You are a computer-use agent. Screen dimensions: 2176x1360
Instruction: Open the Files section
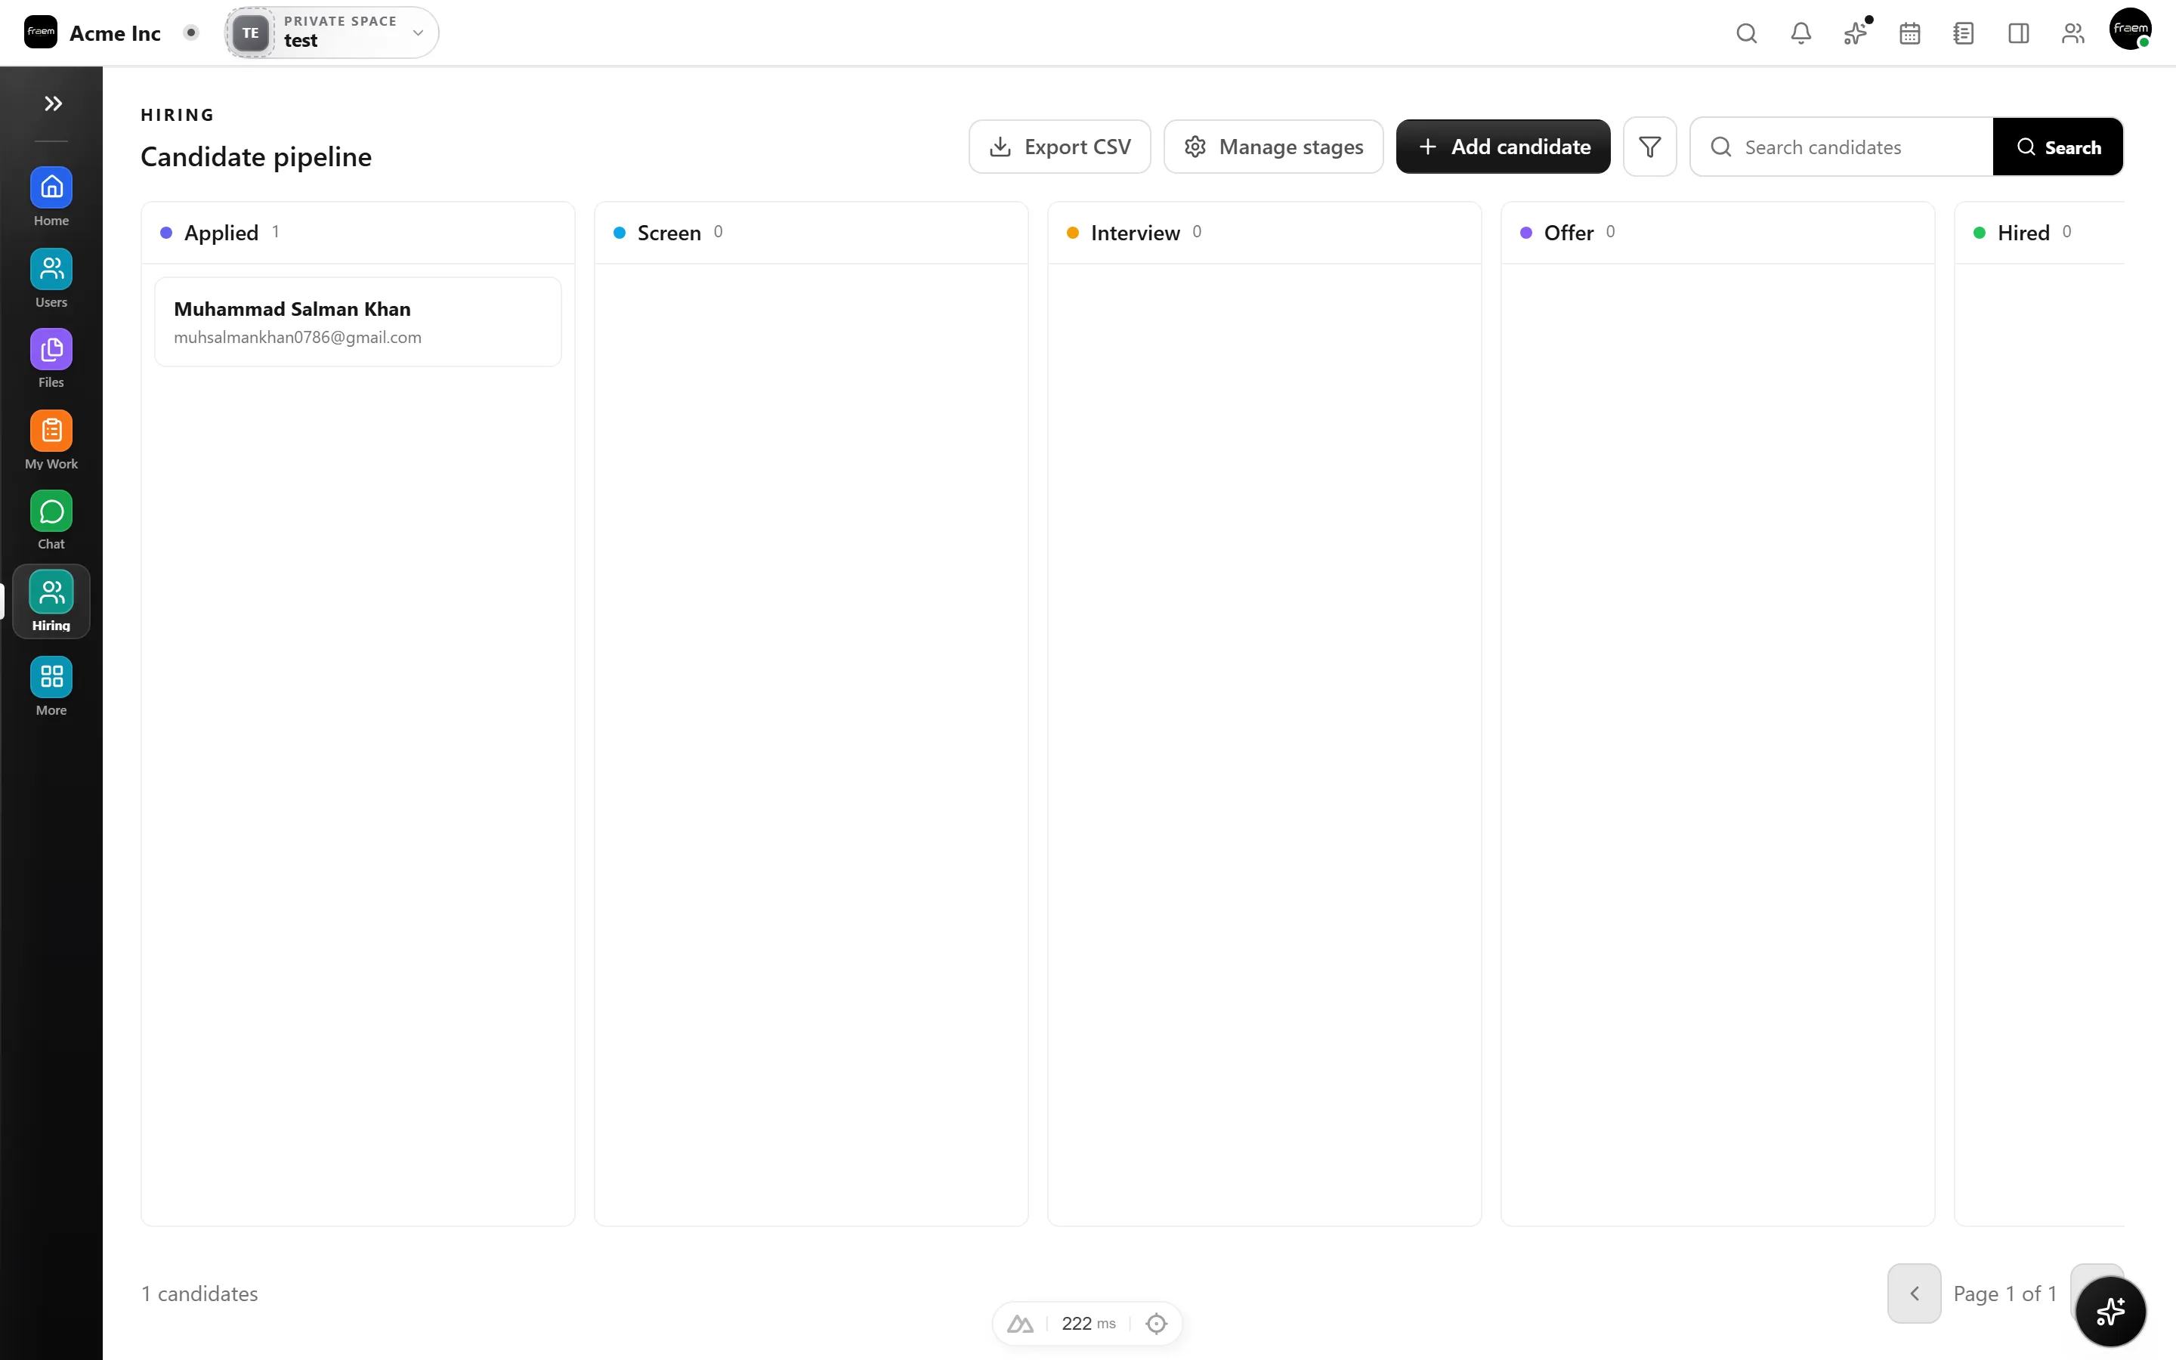coord(51,359)
